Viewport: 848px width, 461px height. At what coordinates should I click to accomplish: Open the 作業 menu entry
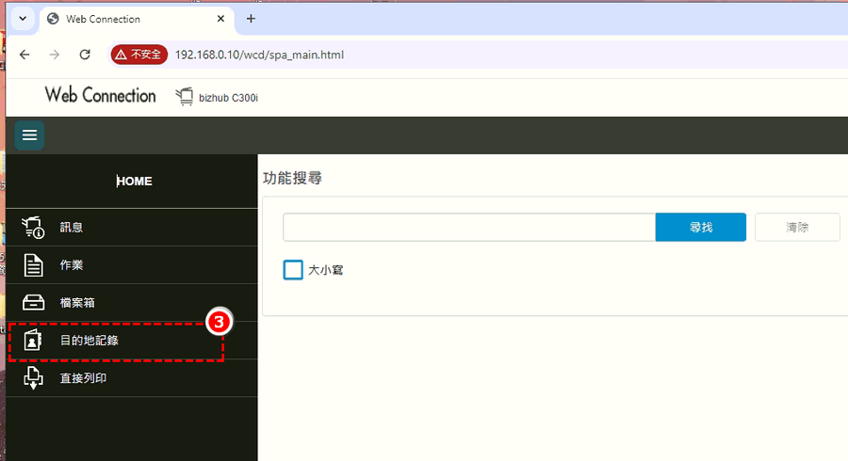[x=72, y=265]
